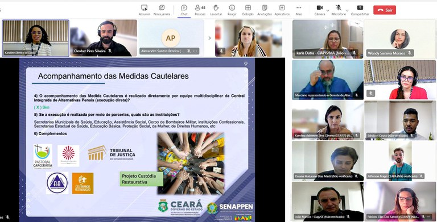Click muted mic badge on red-blazer woman's tile
The image size is (437, 222).
click(370, 93)
